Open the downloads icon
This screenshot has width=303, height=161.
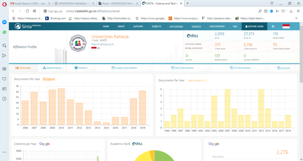[x=291, y=11]
